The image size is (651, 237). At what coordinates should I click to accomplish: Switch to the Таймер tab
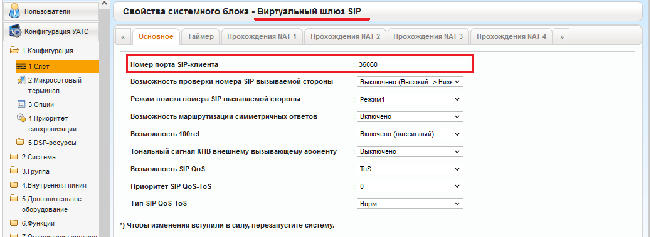tap(201, 36)
